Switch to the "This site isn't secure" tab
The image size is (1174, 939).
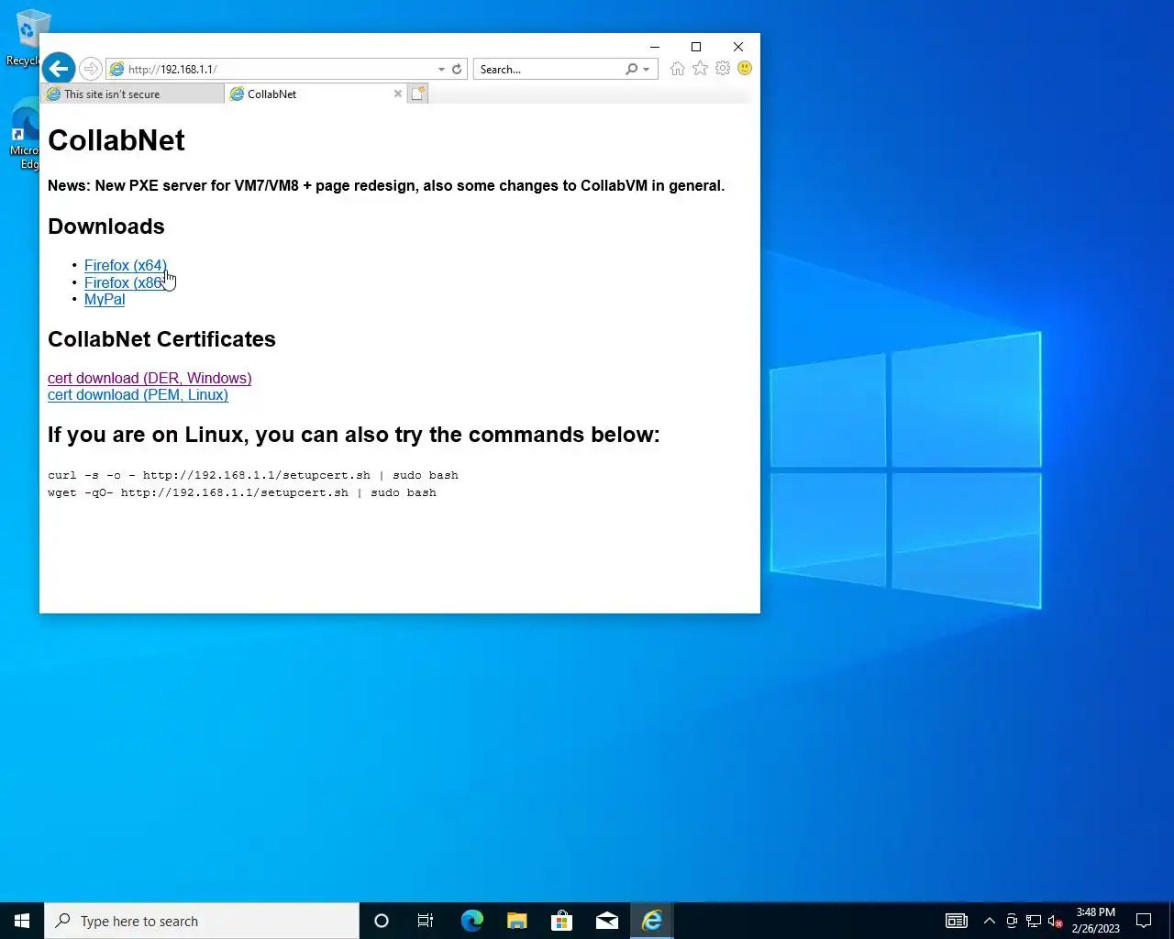pyautogui.click(x=132, y=94)
